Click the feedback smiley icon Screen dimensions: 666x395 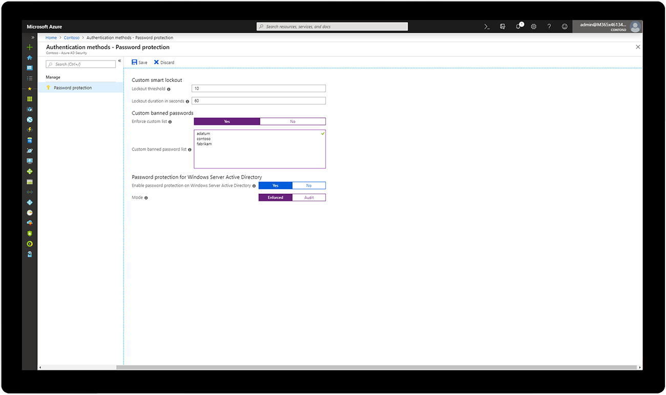click(565, 26)
